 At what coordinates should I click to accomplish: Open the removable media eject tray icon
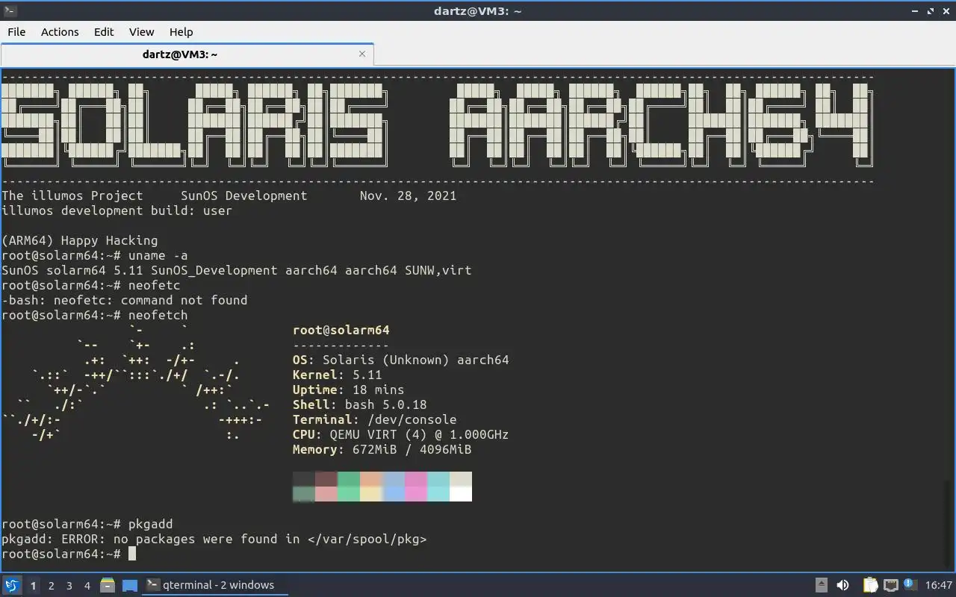point(821,585)
